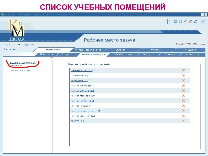The height and width of the screenshot is (156, 208).
Task: Click the notepad edit icon at toolbar end
Action: (x=203, y=21)
